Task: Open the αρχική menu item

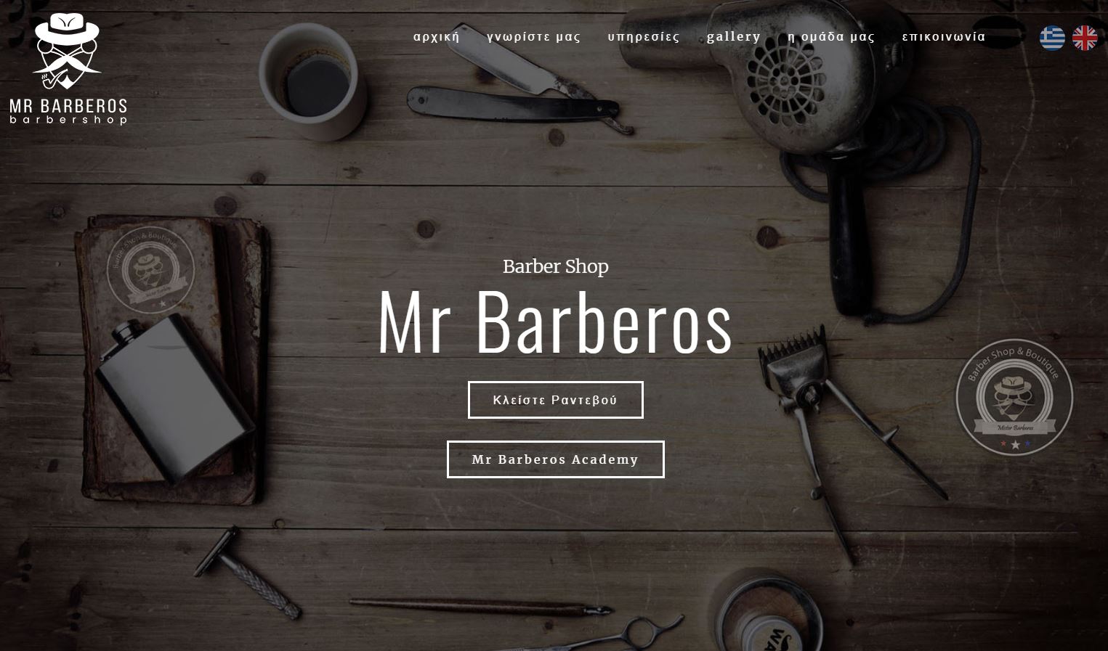Action: [x=437, y=37]
